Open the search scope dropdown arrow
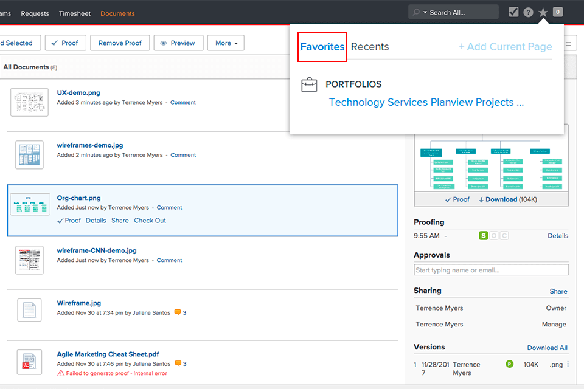 425,12
